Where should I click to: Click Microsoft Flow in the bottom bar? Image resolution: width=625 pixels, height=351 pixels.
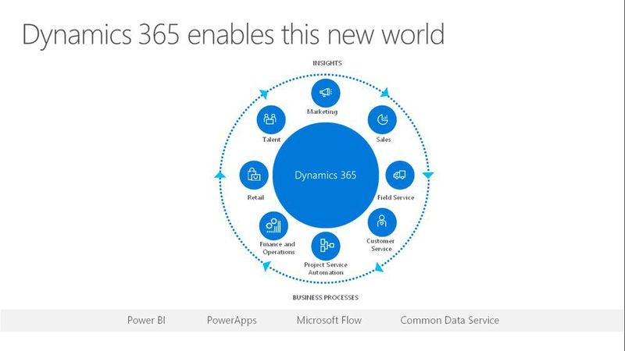[x=329, y=321]
